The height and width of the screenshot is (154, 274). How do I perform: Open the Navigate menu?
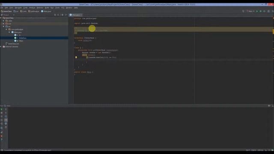click(18, 8)
